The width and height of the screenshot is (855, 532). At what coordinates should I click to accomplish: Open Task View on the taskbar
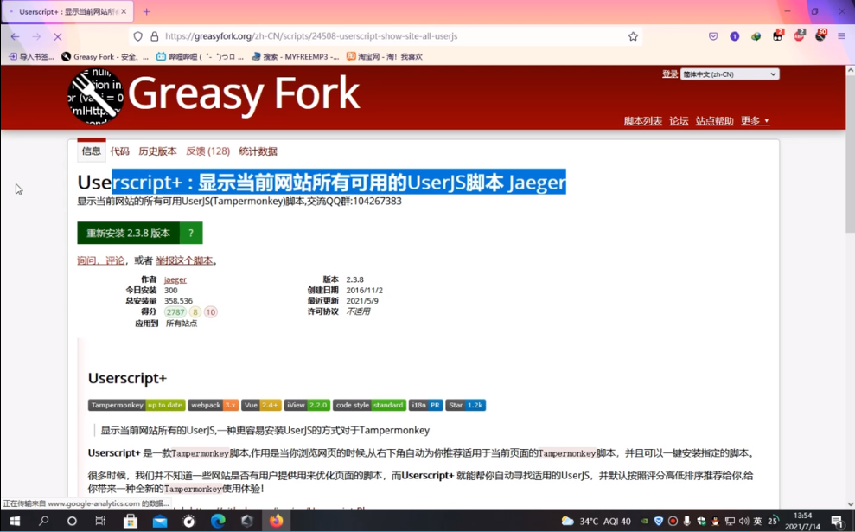(100, 521)
